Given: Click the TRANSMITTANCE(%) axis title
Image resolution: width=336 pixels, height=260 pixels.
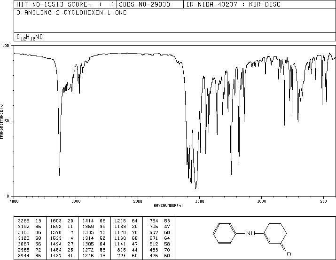Looking at the screenshot, I should click(x=1, y=121).
